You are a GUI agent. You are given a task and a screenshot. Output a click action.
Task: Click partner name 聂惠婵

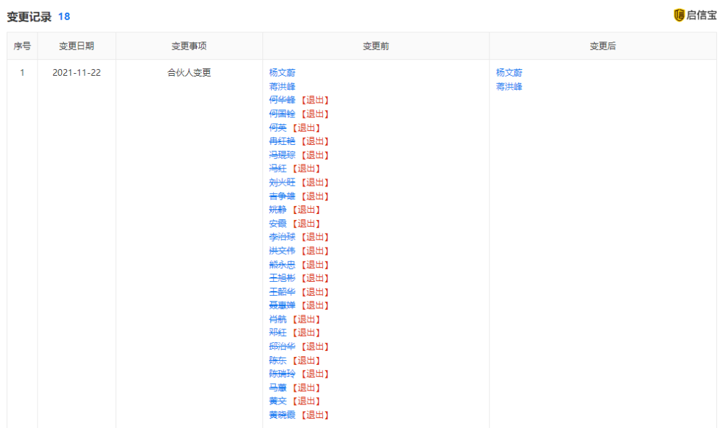(x=282, y=305)
